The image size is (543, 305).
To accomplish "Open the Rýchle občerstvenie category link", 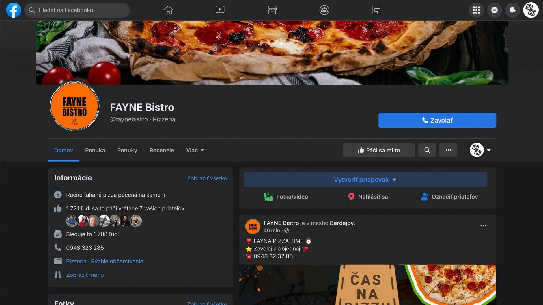I will (x=117, y=261).
